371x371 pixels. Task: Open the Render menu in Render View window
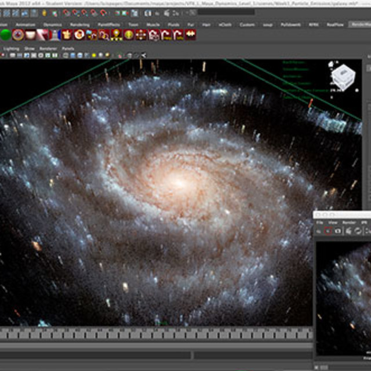point(349,222)
